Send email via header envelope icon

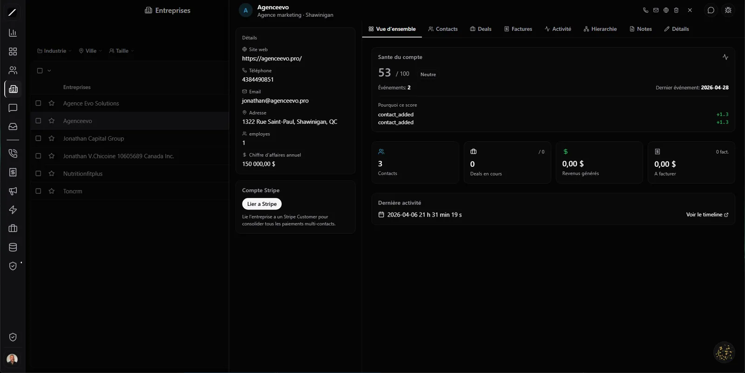point(656,10)
